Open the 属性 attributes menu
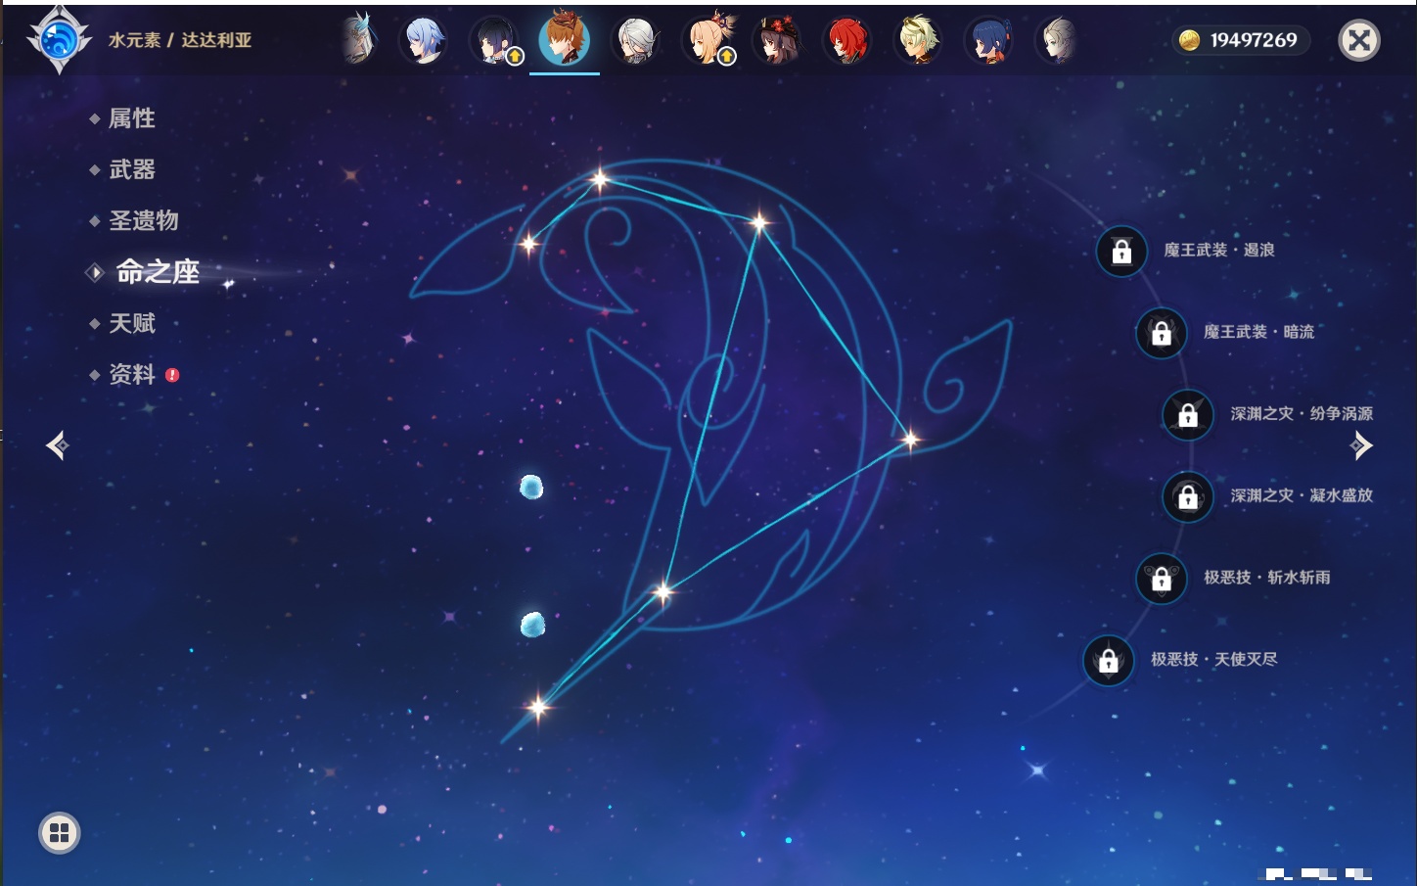The height and width of the screenshot is (886, 1417). [x=131, y=118]
